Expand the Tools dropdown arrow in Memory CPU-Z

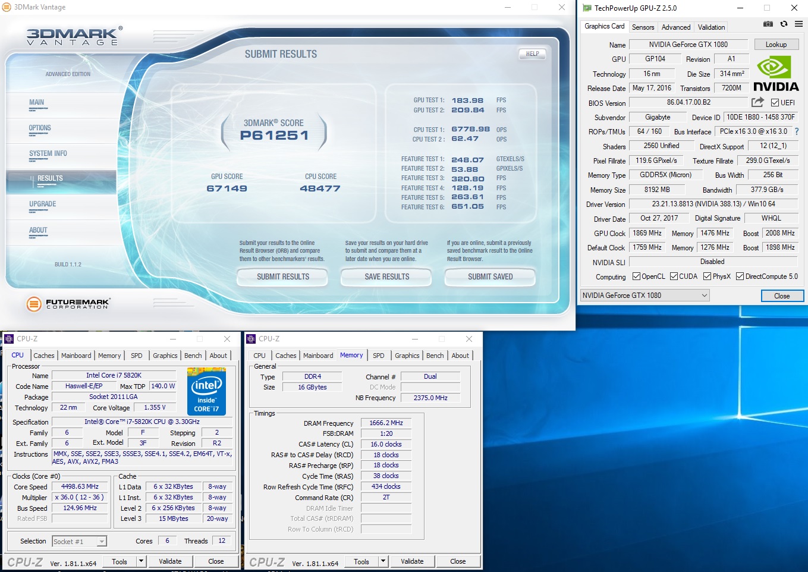coord(383,561)
